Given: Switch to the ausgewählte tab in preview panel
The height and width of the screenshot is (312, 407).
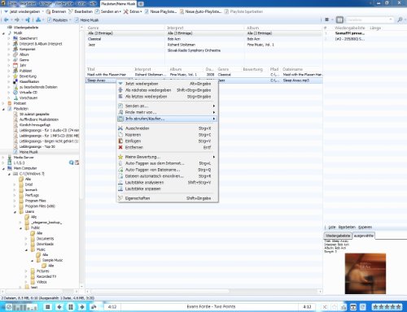Looking at the screenshot, I should 364,236.
